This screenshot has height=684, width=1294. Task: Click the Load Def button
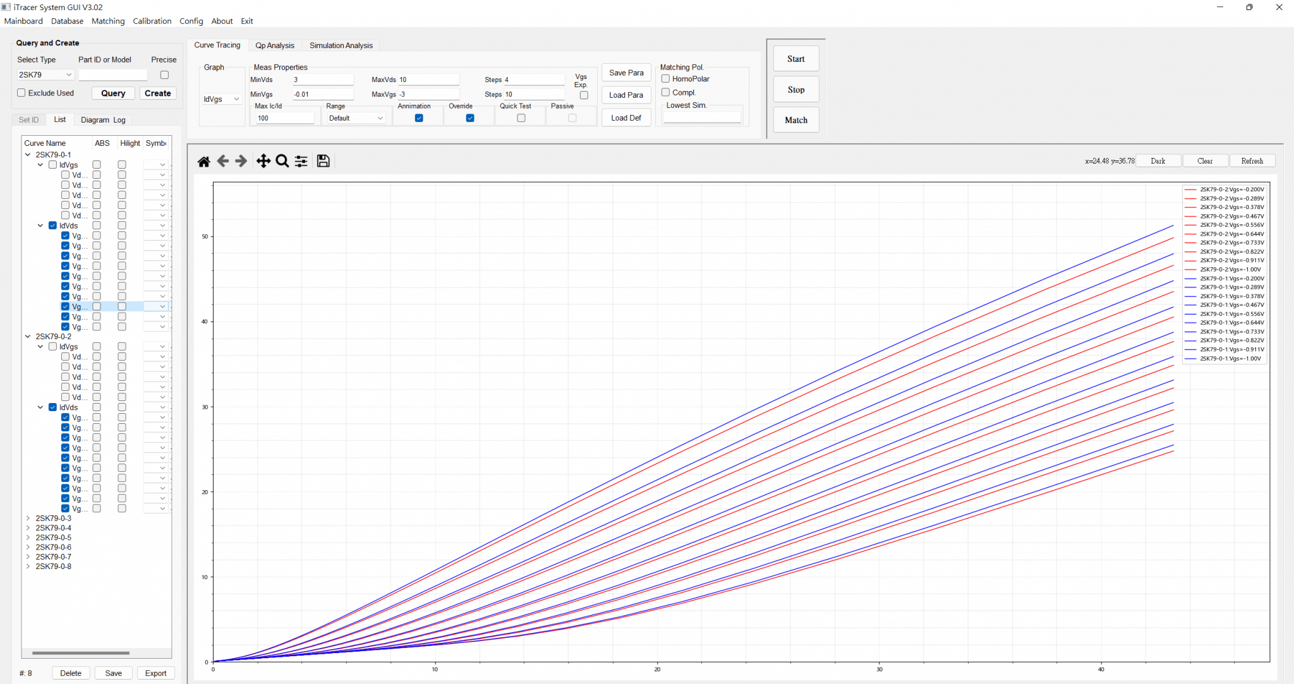coord(626,117)
